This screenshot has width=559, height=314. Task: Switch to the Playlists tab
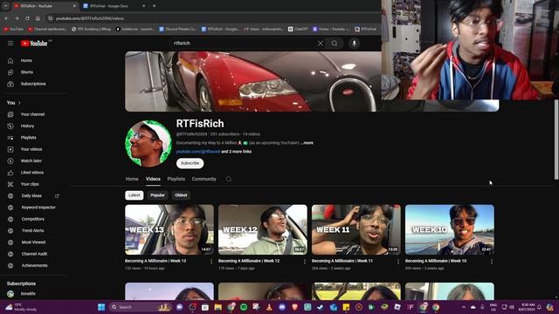(x=176, y=179)
